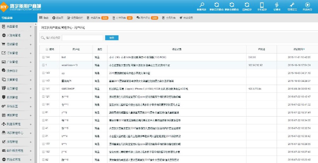Click the 促销管理 cart icon
Image resolution: width=318 pixels, height=163 pixels.
tap(4, 44)
